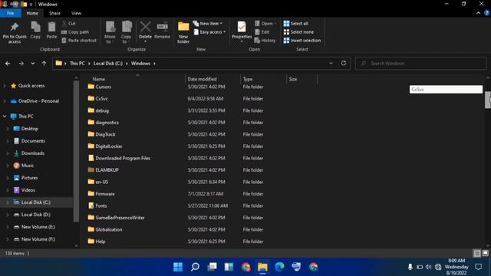Image resolution: width=491 pixels, height=276 pixels.
Task: Choose Paste shortcut command
Action: pos(79,41)
